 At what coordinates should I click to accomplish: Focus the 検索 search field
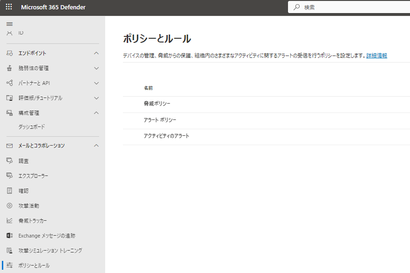pos(350,7)
